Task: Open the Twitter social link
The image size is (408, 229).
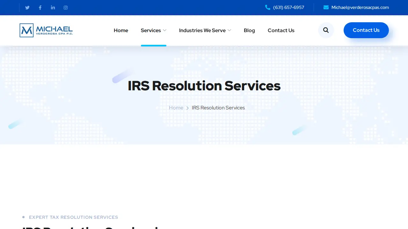Action: (27, 8)
